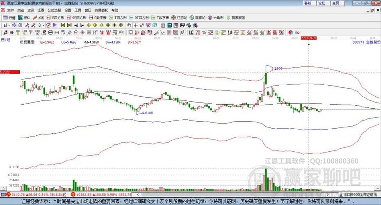Expand the 日 period dropdown arrow
Screen dimensions: 381x205
point(9,25)
